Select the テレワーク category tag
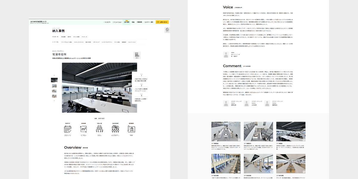This screenshot has width=358, height=179. click(84, 37)
